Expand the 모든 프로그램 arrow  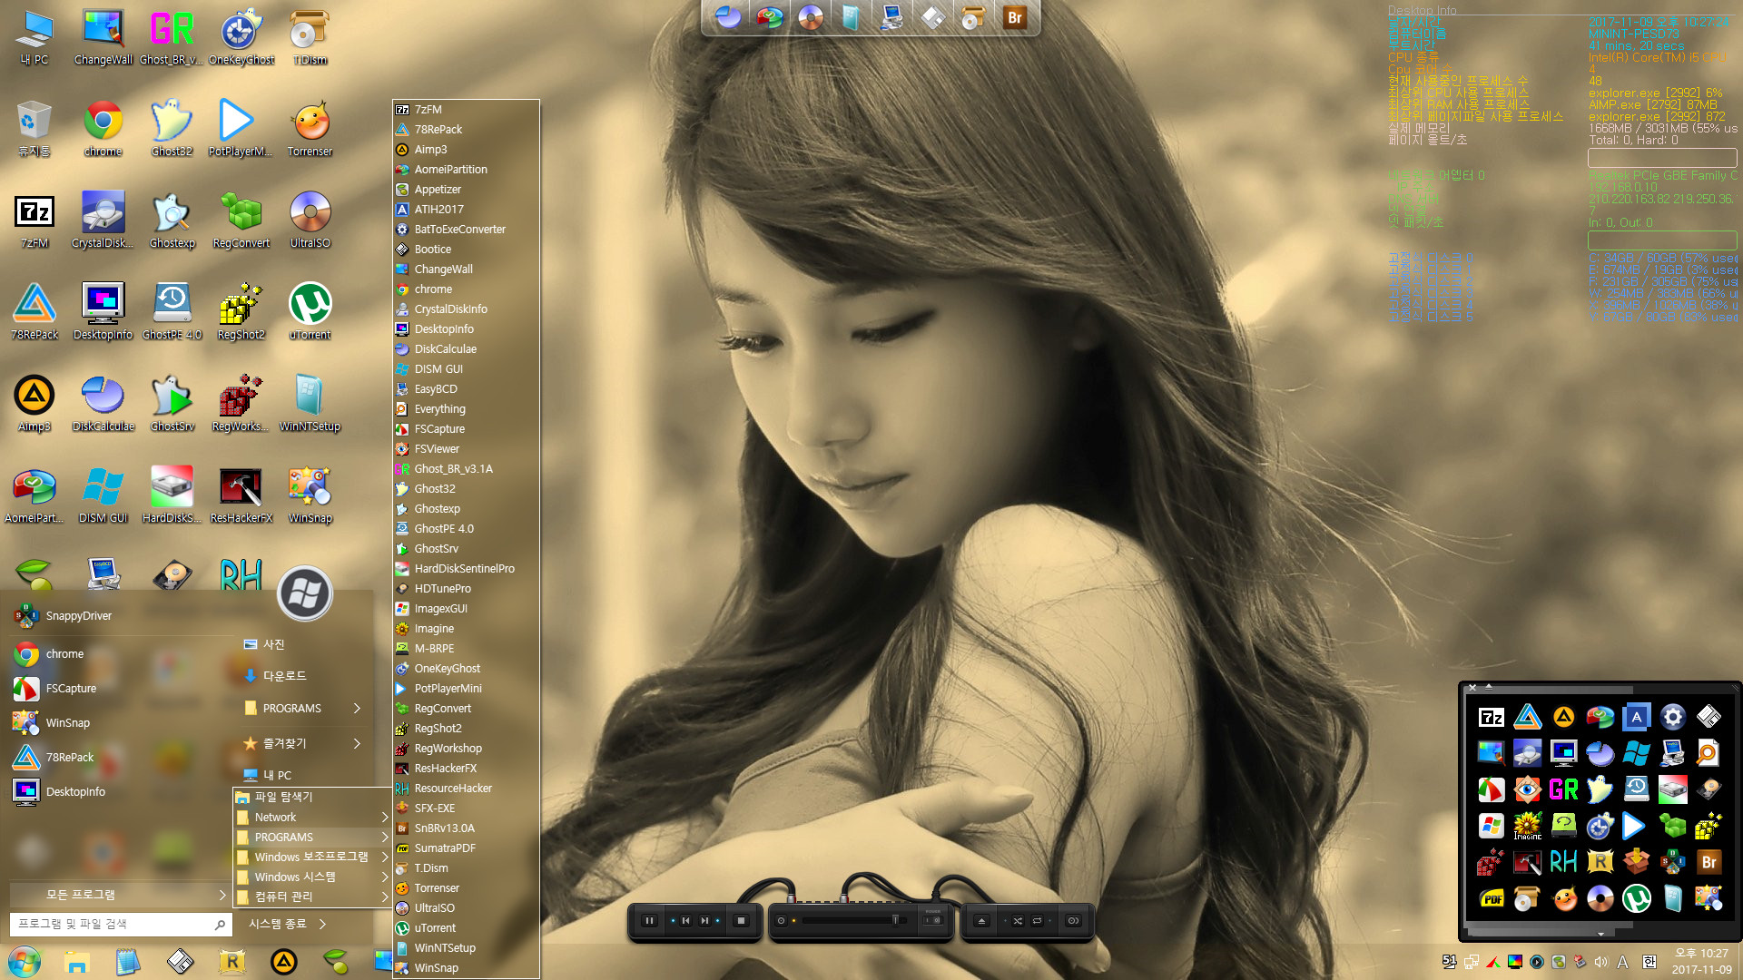[x=222, y=895]
